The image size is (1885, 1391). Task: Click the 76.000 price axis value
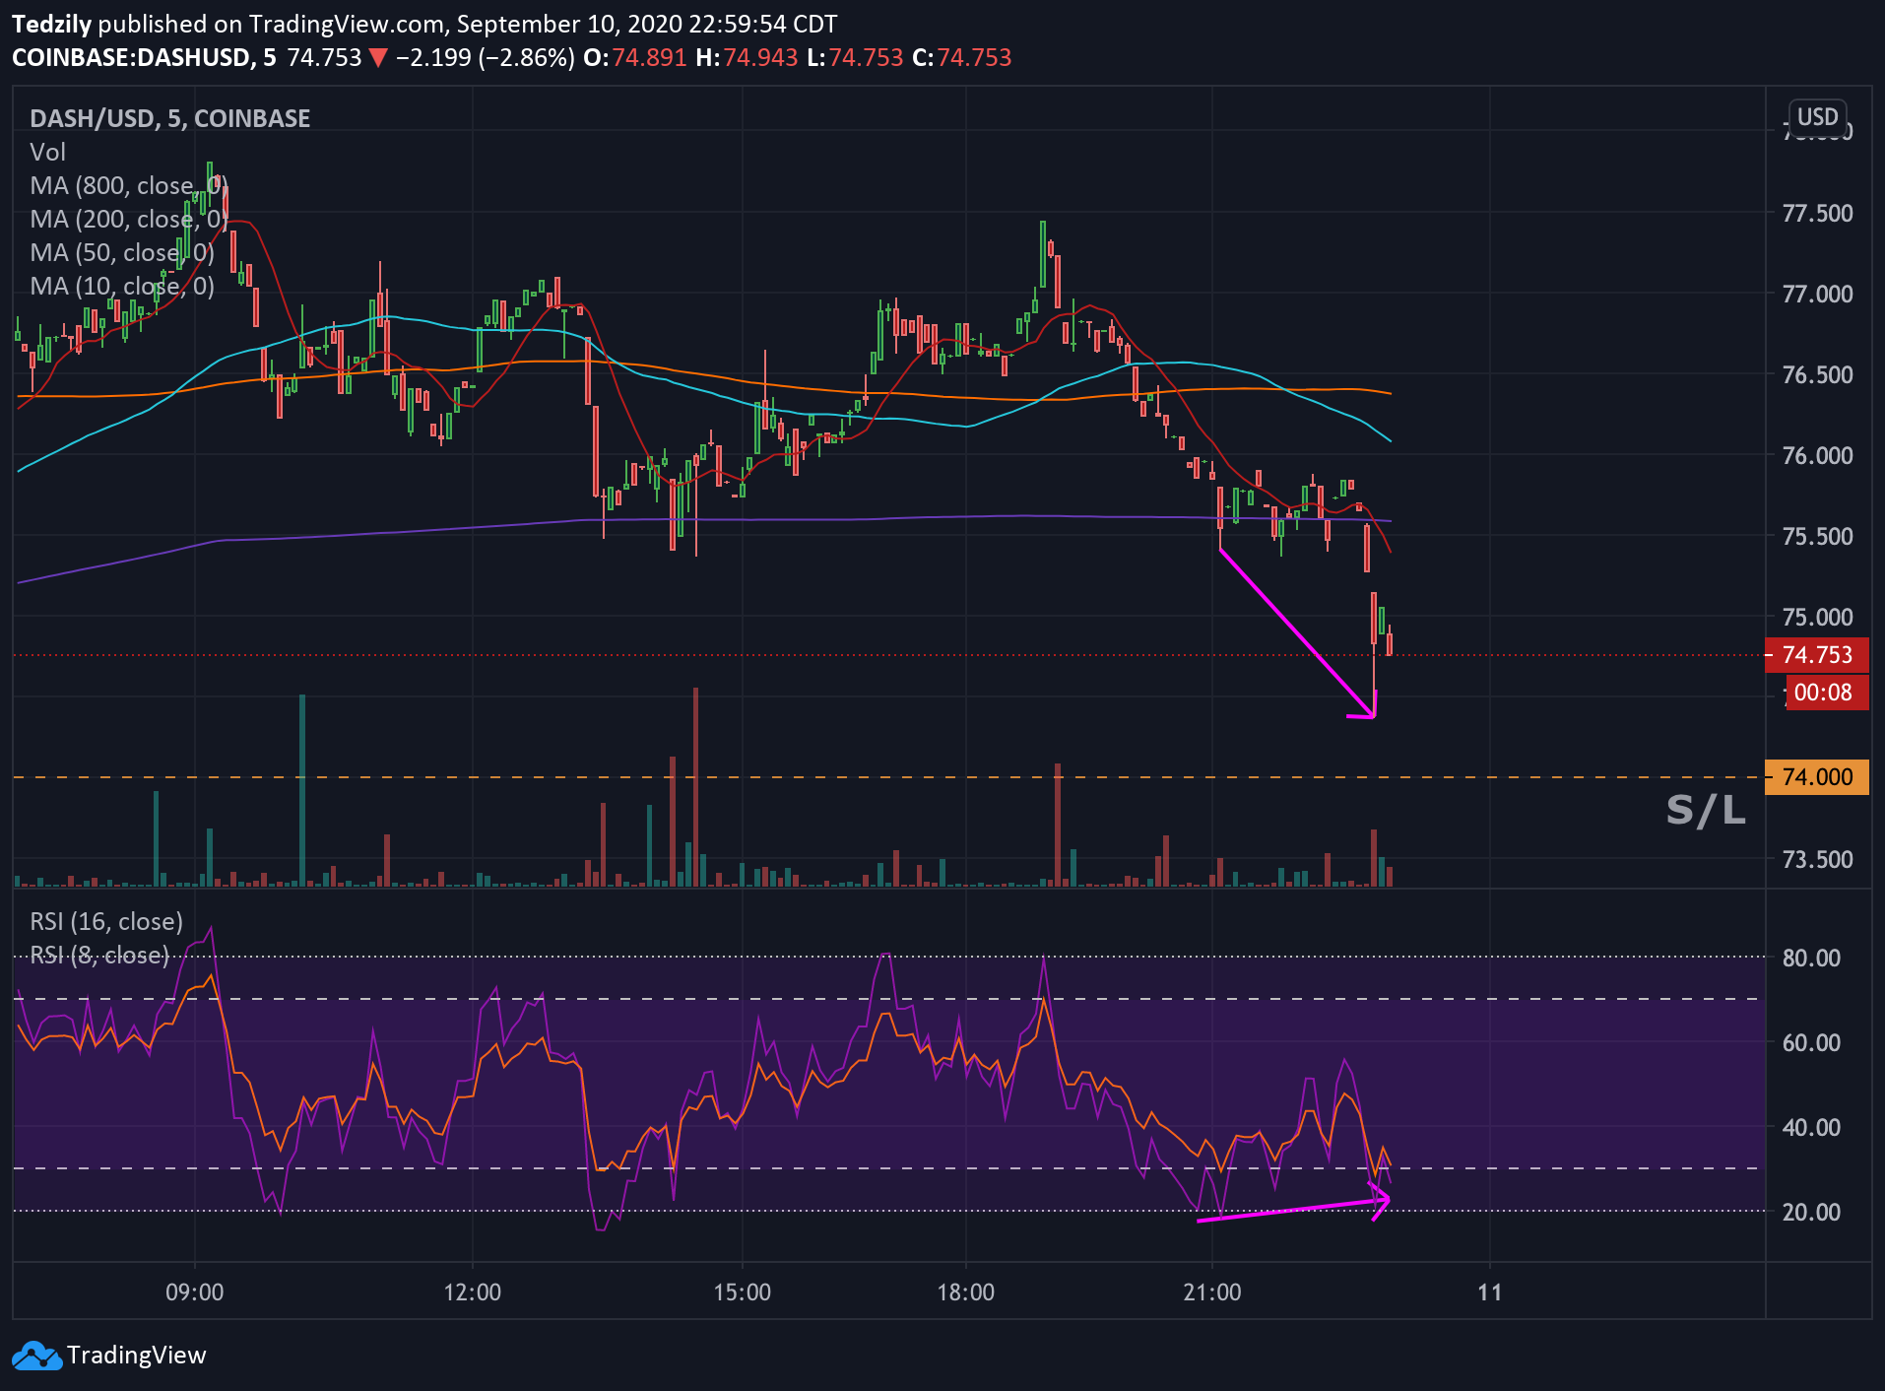click(x=1817, y=456)
